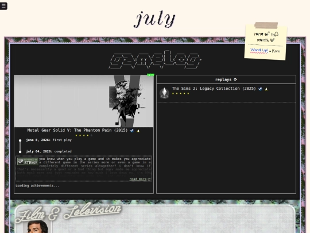Screen dimensions: 310x233
Task: Open the hamburger menu button
Action: (x=3, y=6)
